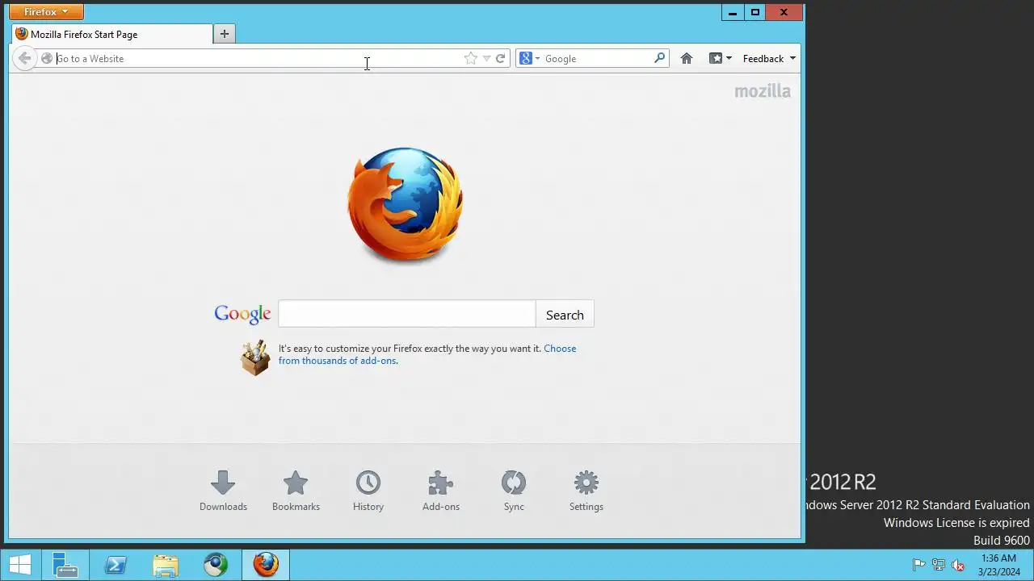Open Add-ons from the start page
1034x581 pixels.
(441, 491)
